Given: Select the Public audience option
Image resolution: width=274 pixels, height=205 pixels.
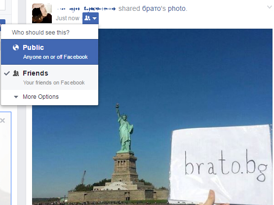Looking at the screenshot, I should [50, 52].
